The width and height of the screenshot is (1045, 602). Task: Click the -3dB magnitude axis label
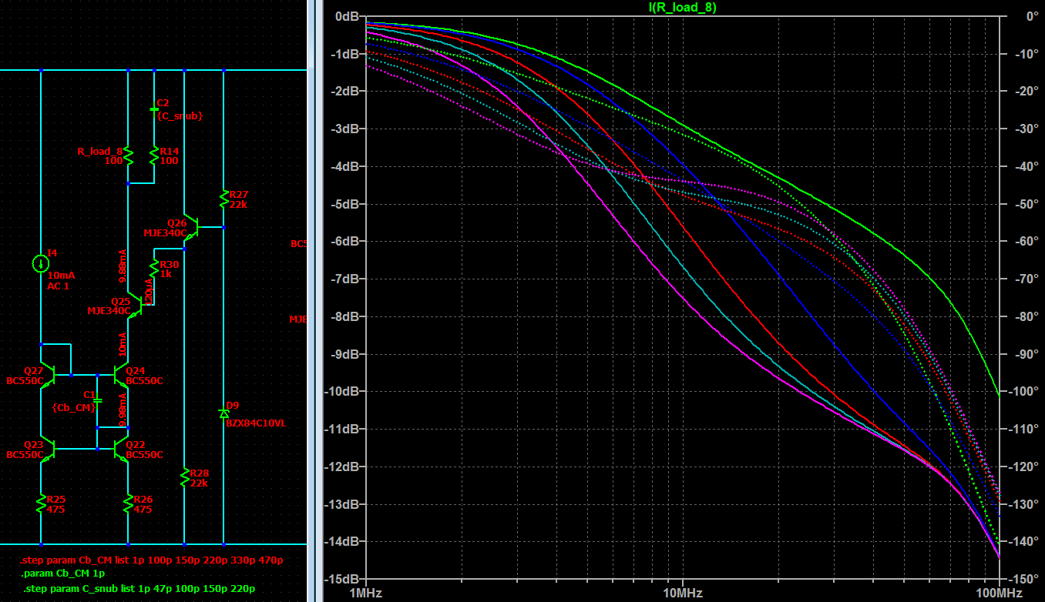click(x=345, y=129)
